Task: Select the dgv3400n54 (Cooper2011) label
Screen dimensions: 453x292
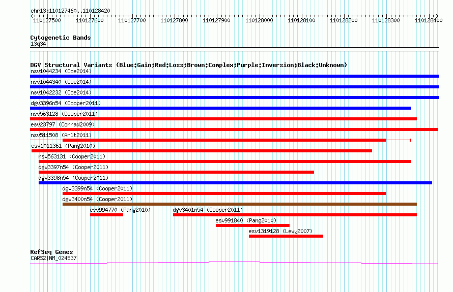Action: click(97, 199)
